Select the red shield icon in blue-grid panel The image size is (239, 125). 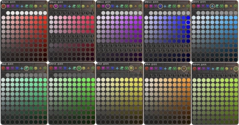(147, 6)
